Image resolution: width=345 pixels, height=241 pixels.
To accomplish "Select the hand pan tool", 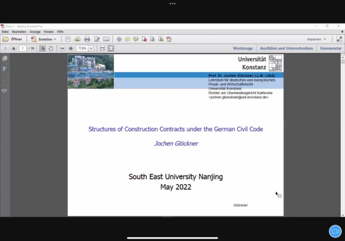I will click(50, 48).
